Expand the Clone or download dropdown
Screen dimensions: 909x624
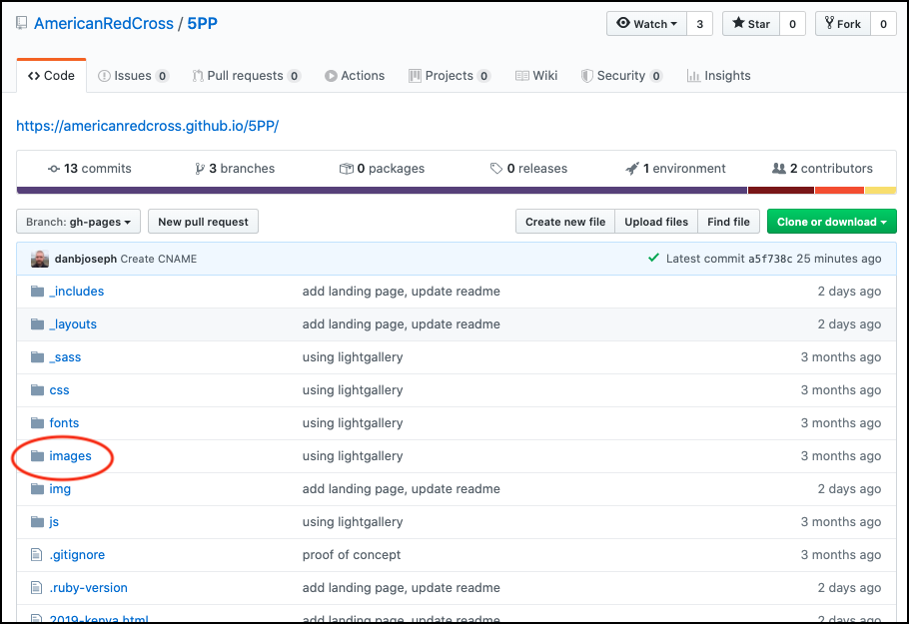point(832,222)
